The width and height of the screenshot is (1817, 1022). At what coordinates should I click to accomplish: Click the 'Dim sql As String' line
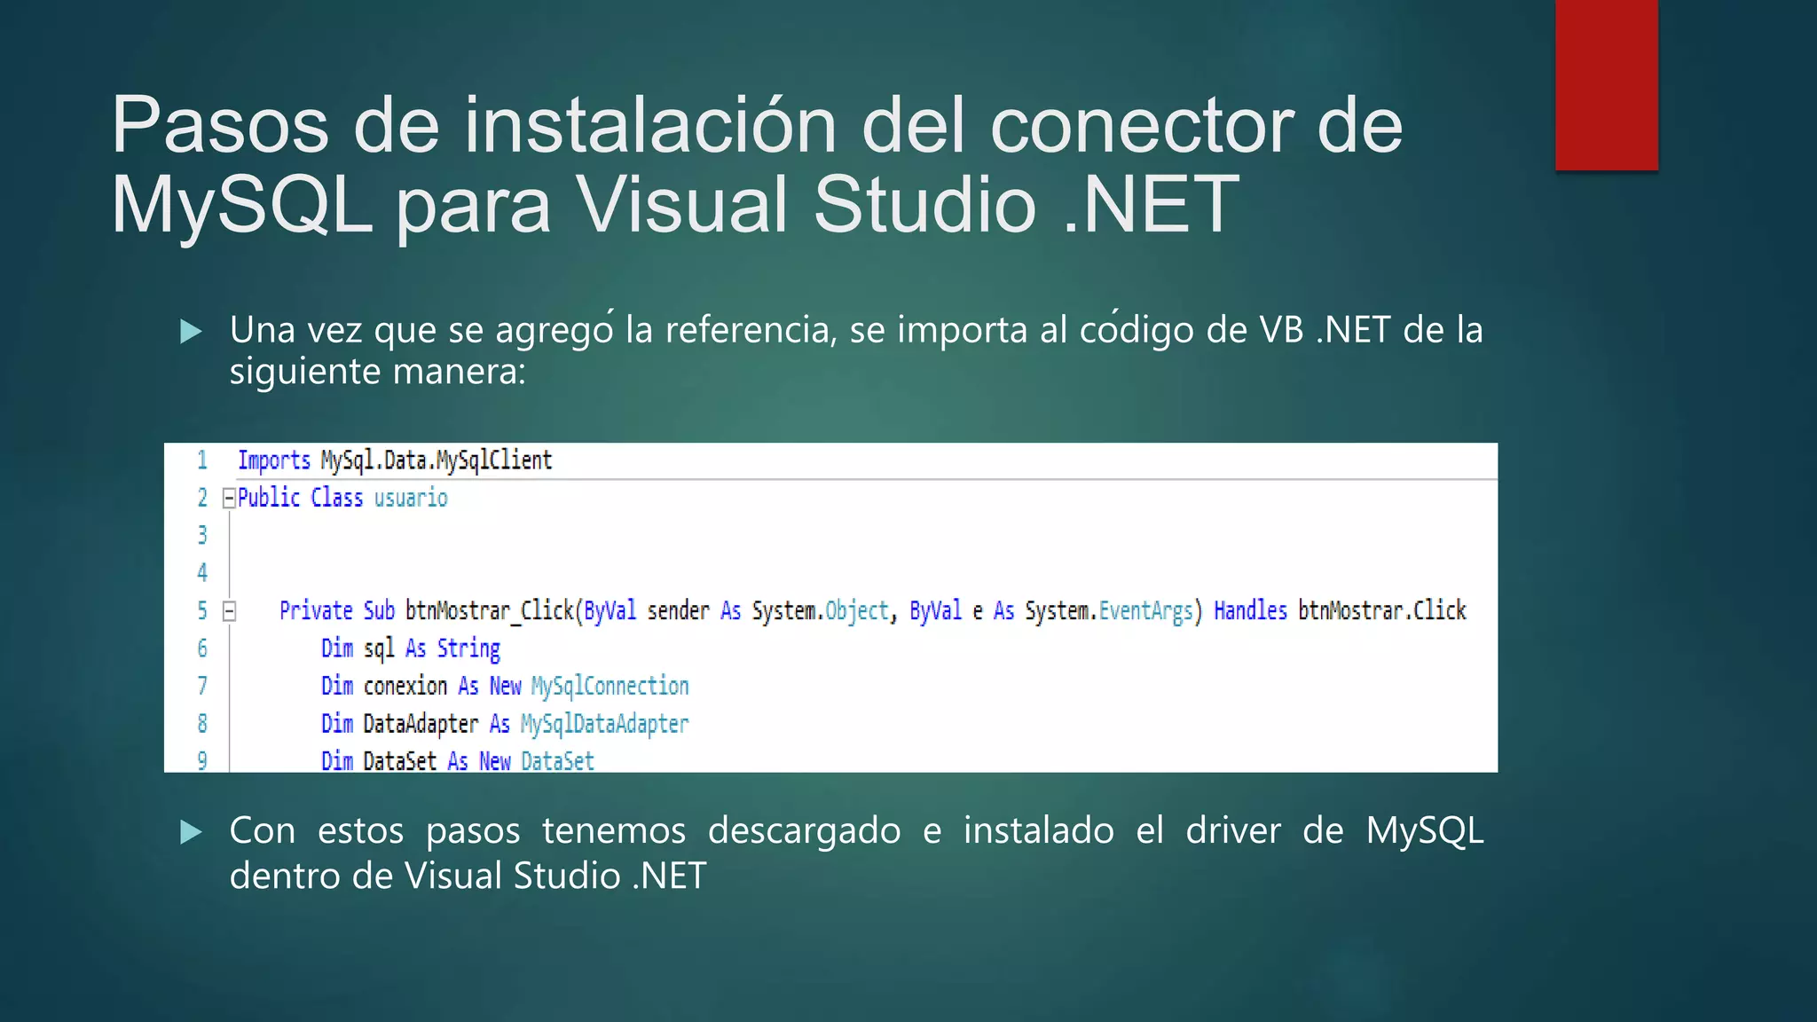point(411,649)
